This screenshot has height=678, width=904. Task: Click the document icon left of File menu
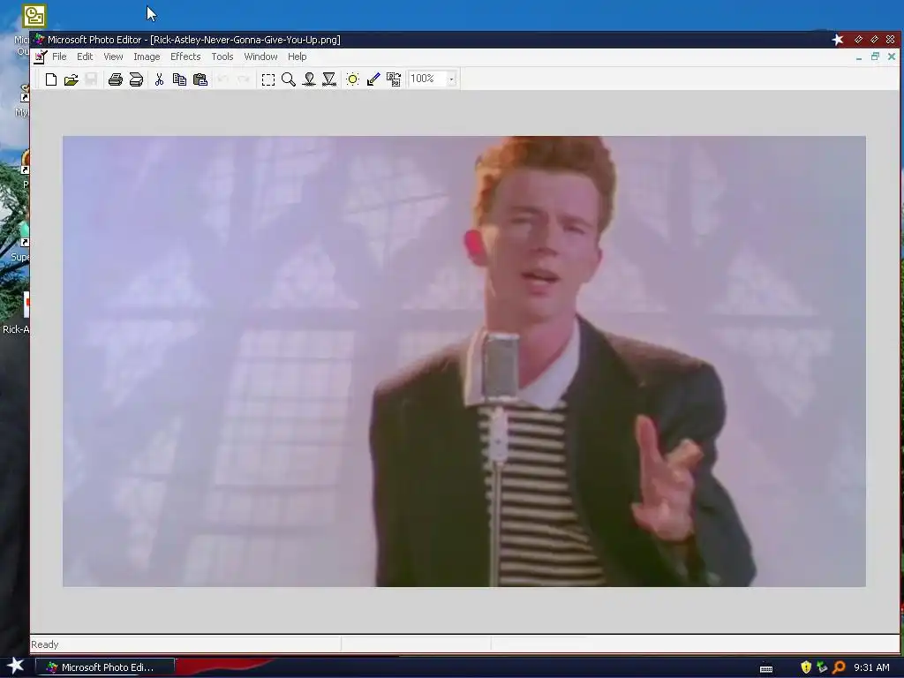coord(41,56)
